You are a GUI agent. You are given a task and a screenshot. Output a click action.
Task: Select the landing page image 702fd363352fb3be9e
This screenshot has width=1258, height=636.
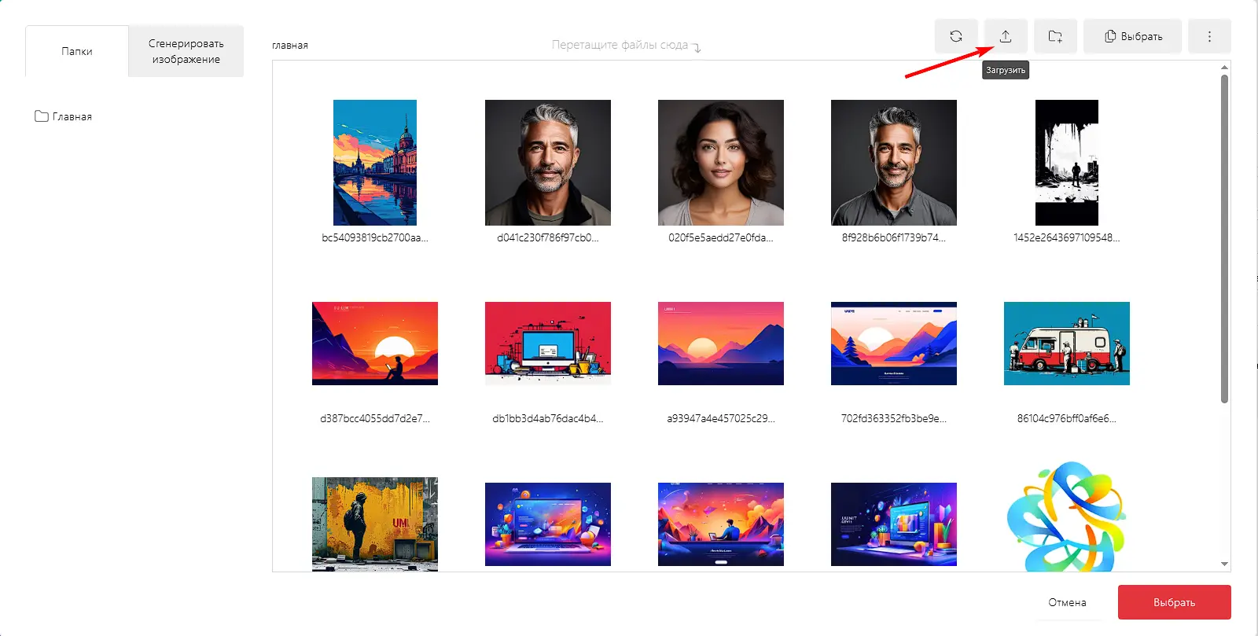[894, 344]
